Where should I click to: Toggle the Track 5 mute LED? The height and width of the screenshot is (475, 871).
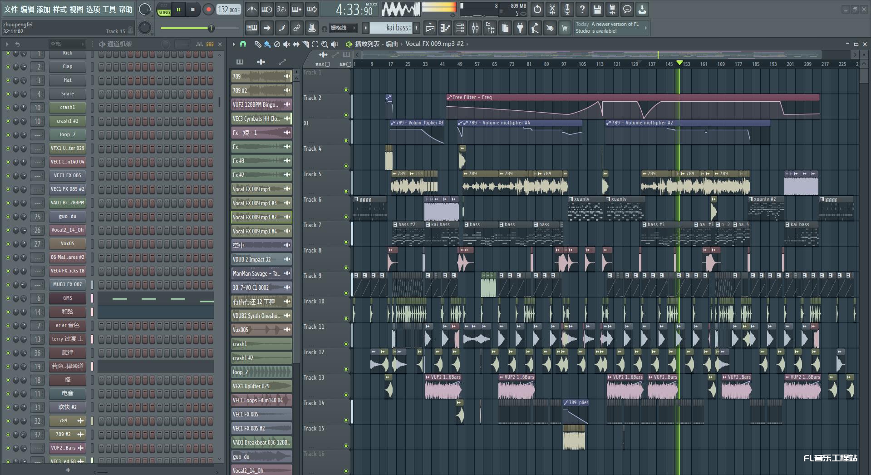346,192
